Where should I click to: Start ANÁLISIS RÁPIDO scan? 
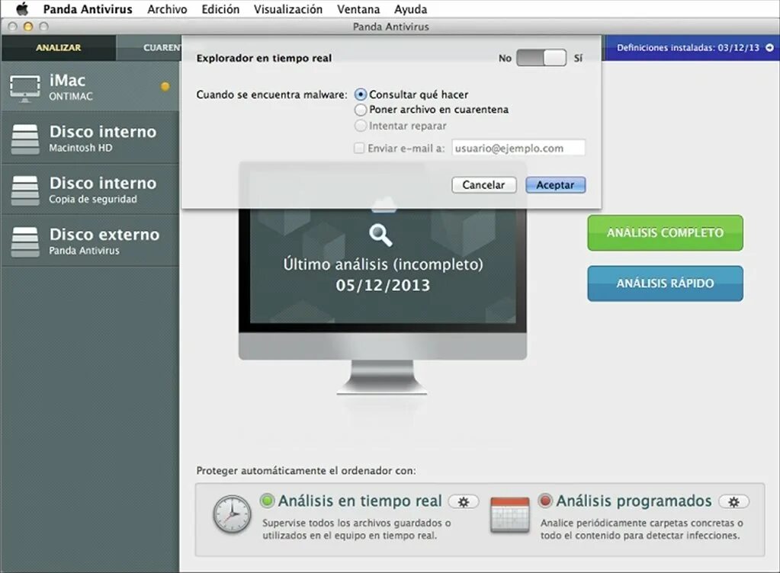tap(665, 283)
